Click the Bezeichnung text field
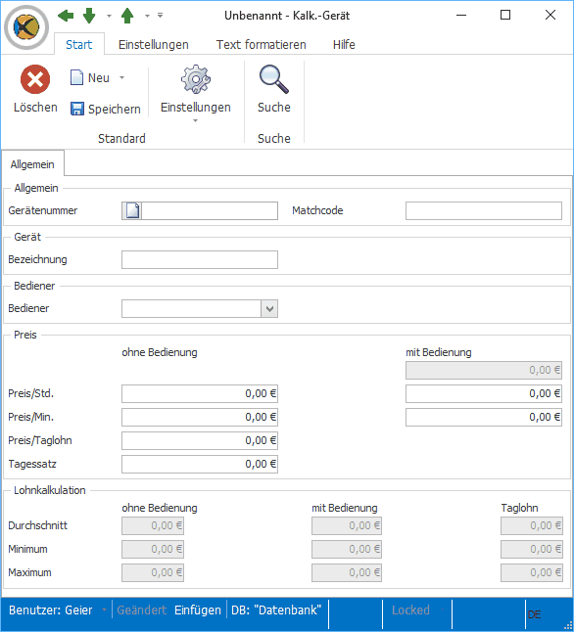The width and height of the screenshot is (574, 632). (200, 259)
